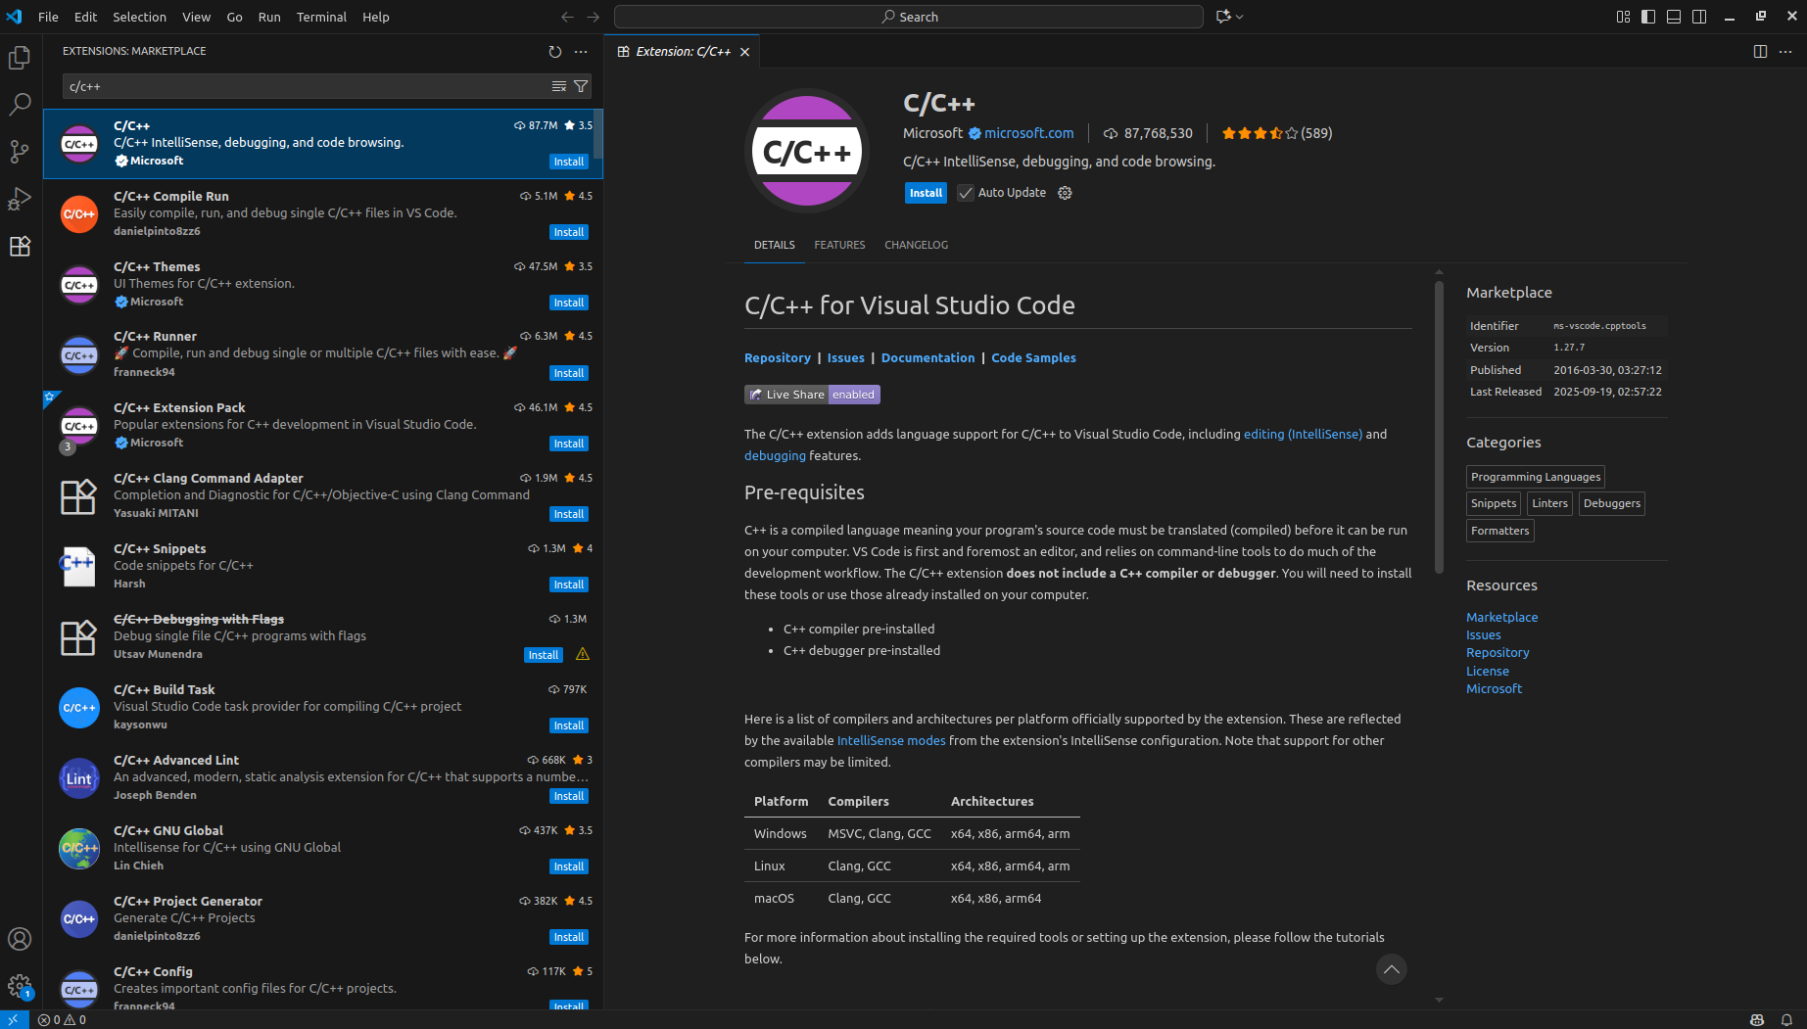Clear extension search results icon
The height and width of the screenshot is (1029, 1807).
[559, 86]
